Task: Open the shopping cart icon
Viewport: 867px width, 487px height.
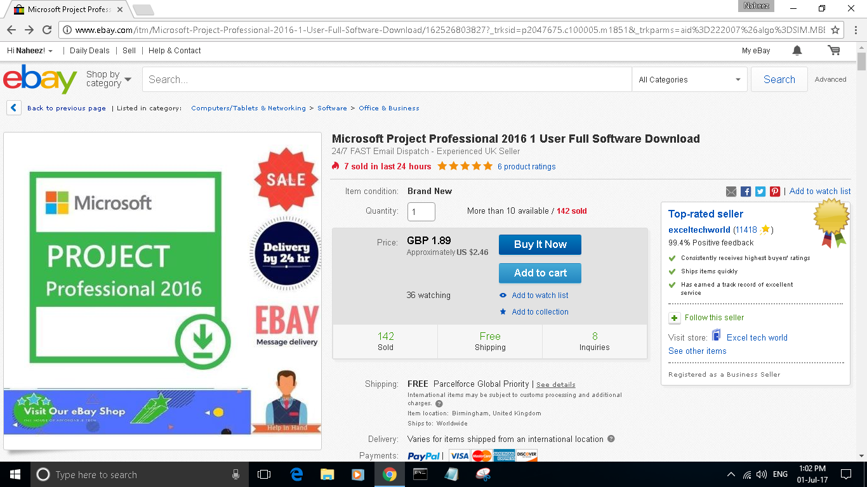Action: click(834, 51)
